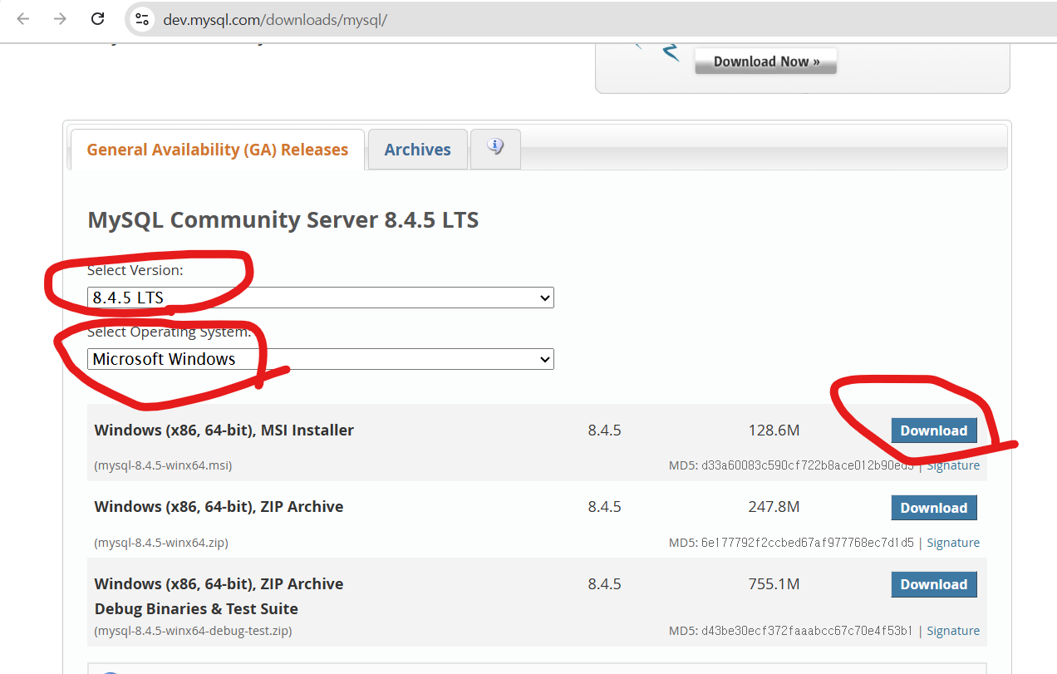Switch to General Availability (GA) Releases tab
This screenshot has width=1057, height=674.
[218, 150]
